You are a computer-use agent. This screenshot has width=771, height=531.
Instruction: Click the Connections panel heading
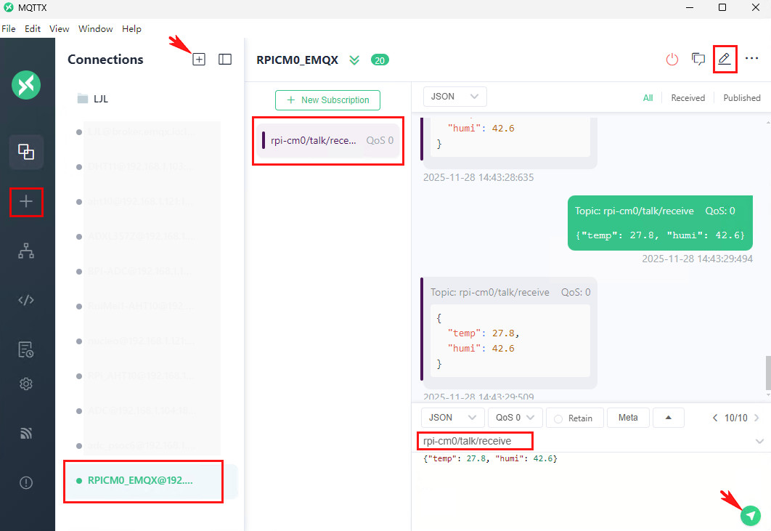[x=105, y=60]
